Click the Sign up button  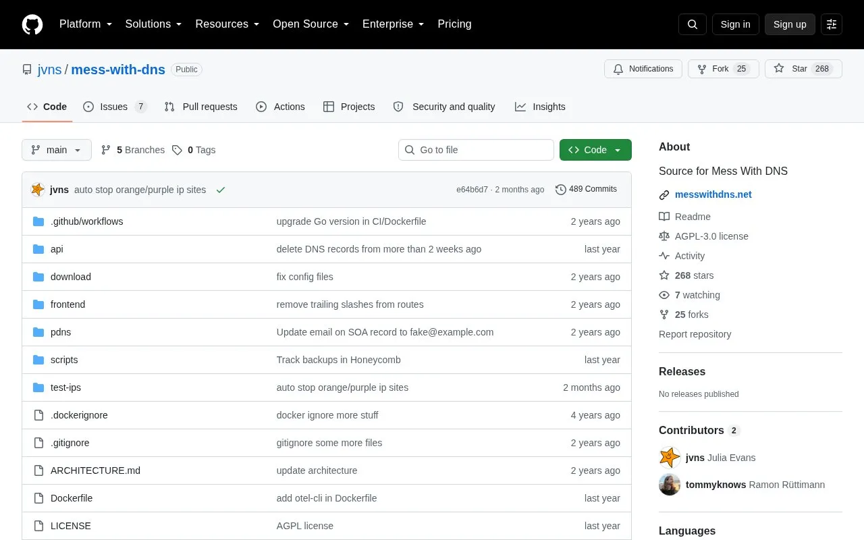(x=790, y=24)
